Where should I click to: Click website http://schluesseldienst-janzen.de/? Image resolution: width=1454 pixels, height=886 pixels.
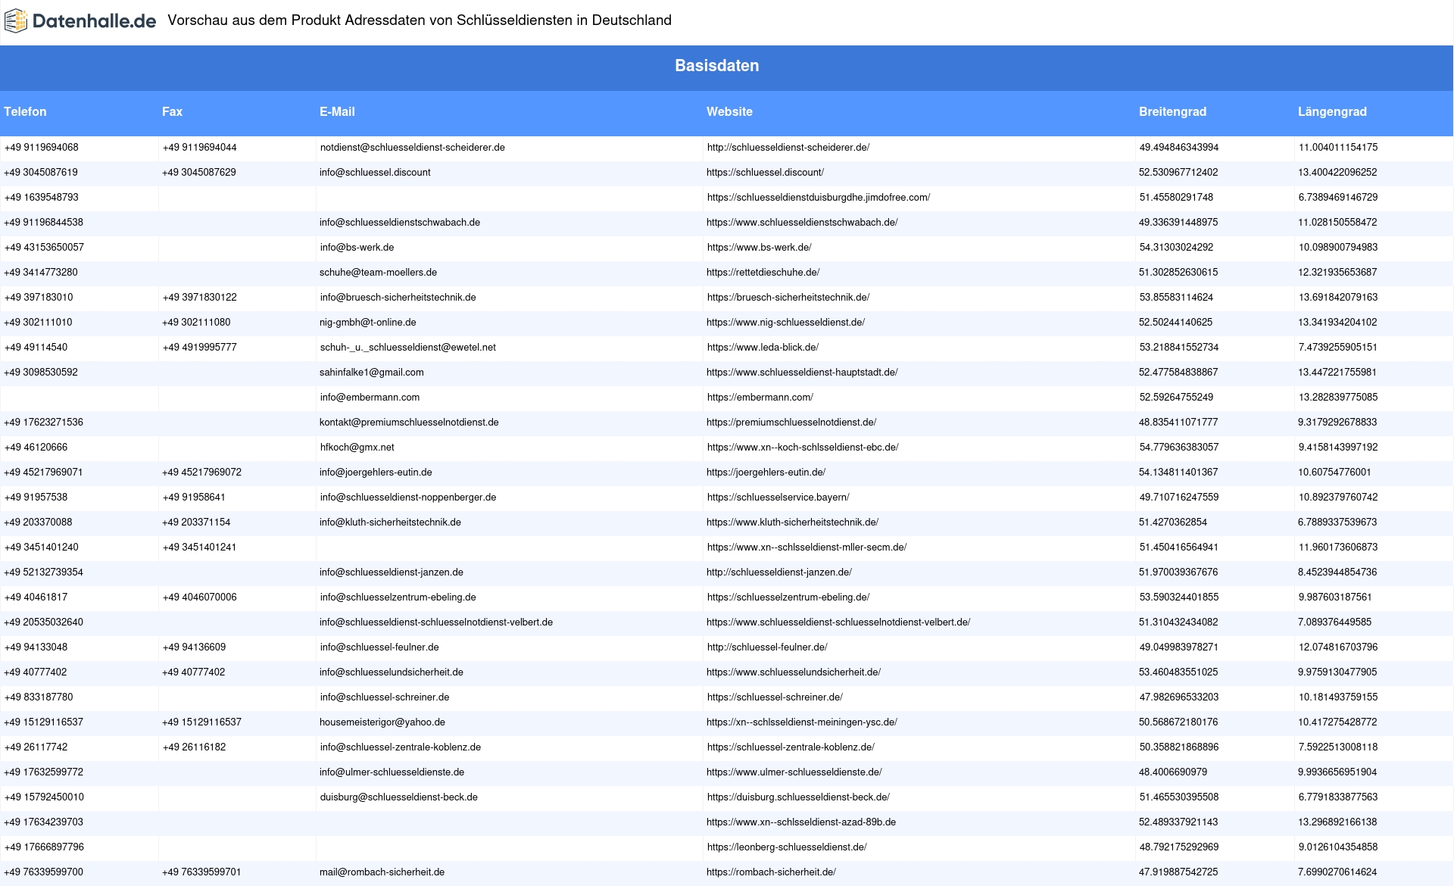pos(779,572)
